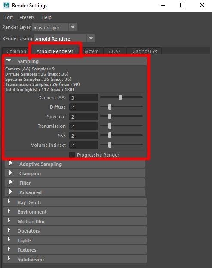
Task: Click the Volume Indirect value field
Action: [x=84, y=145]
